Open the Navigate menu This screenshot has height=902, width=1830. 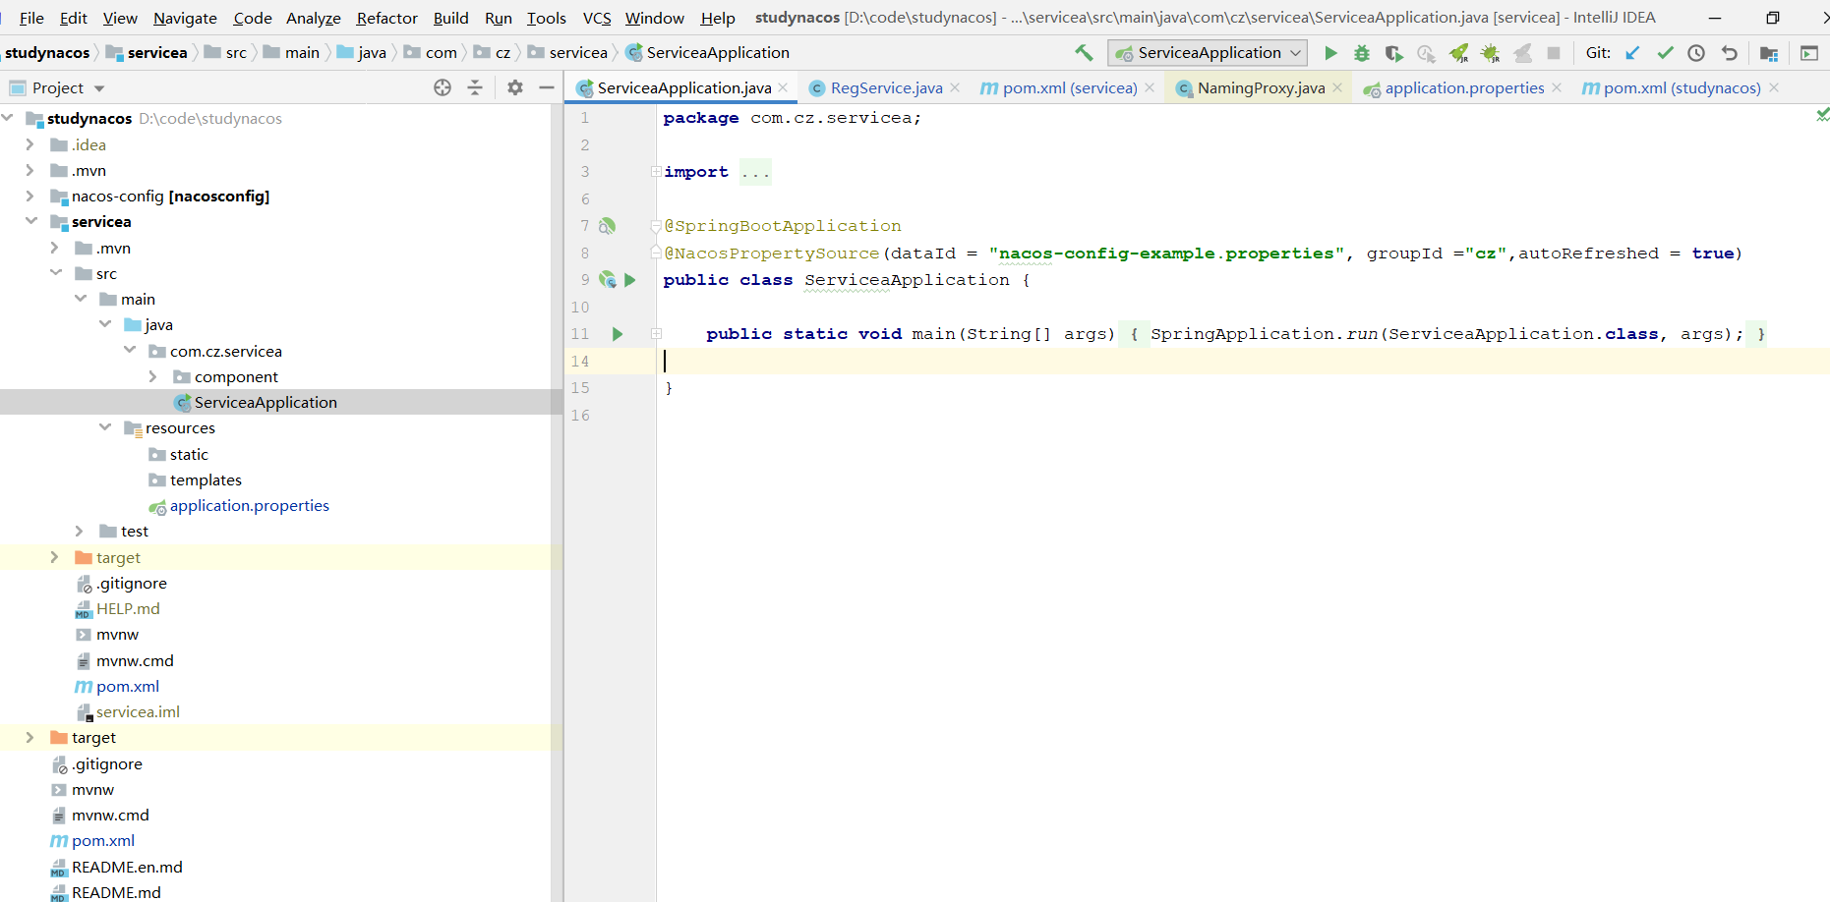point(185,18)
